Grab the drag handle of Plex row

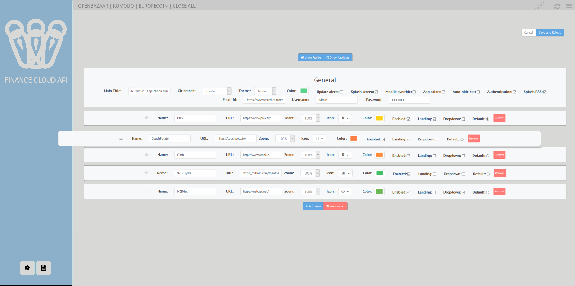(x=146, y=118)
